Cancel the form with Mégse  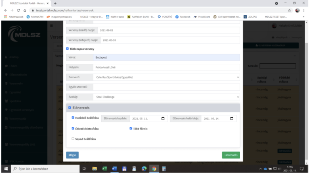click(72, 155)
